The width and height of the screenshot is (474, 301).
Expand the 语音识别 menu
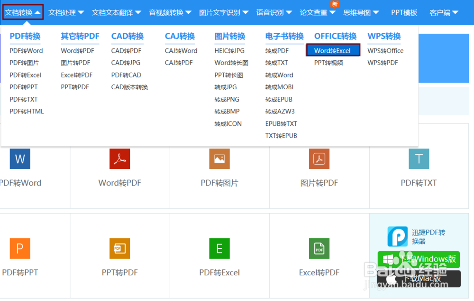(x=274, y=12)
